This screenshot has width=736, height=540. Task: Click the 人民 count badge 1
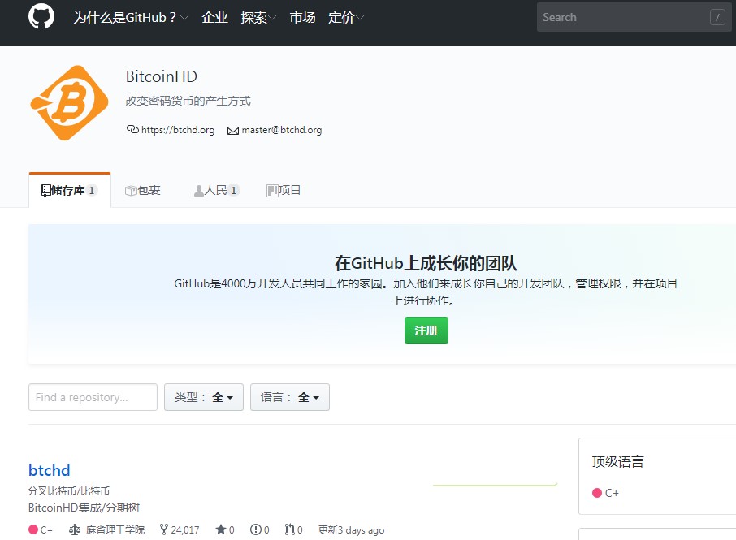(234, 190)
